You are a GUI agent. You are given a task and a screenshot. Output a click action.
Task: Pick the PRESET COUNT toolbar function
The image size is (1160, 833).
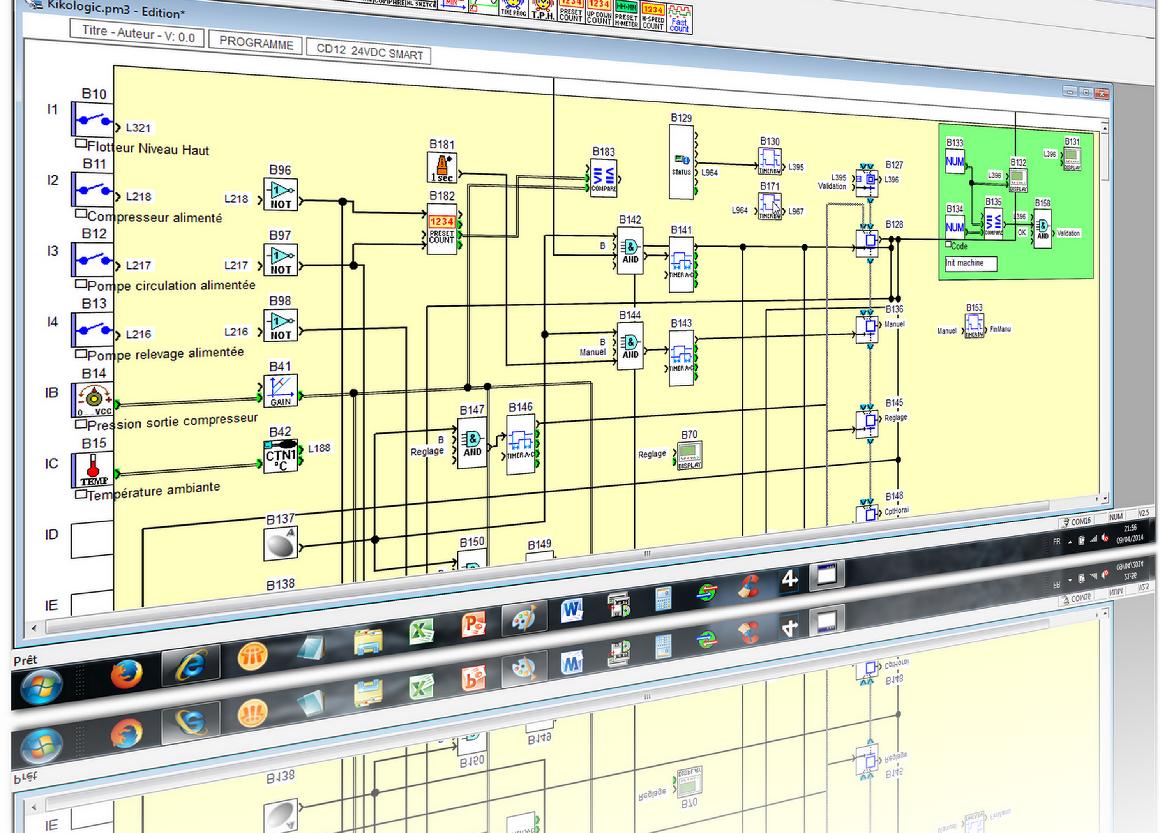coord(571,11)
